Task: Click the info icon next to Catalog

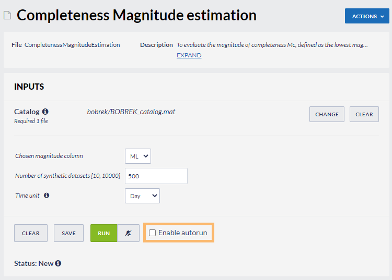Action: [45, 112]
